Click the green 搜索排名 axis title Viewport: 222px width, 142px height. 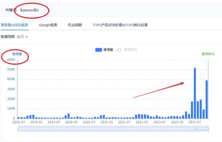(x=208, y=54)
